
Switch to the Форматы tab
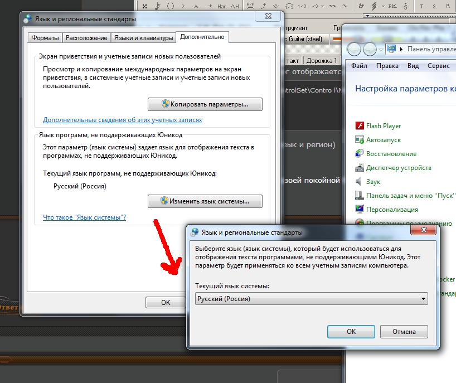click(45, 38)
